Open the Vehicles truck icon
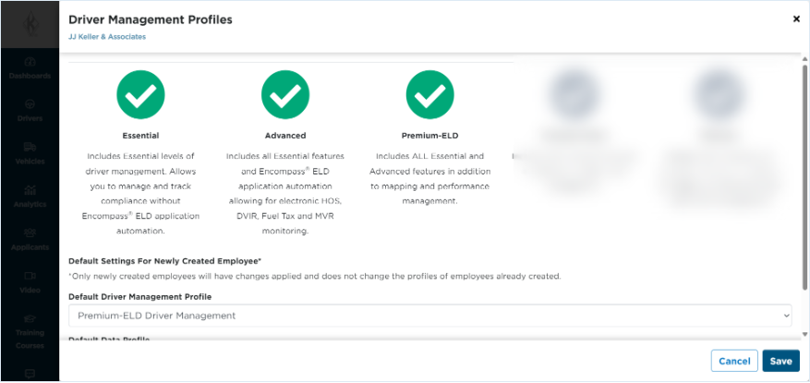 pyautogui.click(x=30, y=148)
